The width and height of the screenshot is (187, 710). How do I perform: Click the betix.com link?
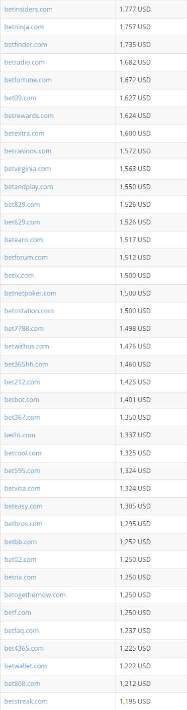[19, 276]
